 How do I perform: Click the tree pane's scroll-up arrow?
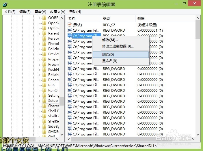(x=62, y=18)
